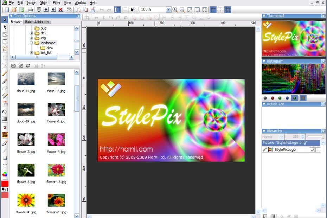Click the Zoom Out magnifier icon
Image resolution: width=327 pixels, height=218 pixels.
(x=182, y=9)
